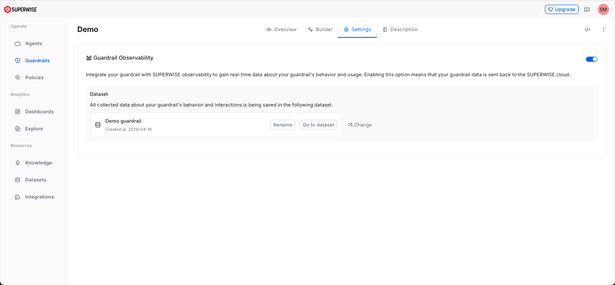Click the 'Created at: 2026-04-16' text

point(129,129)
